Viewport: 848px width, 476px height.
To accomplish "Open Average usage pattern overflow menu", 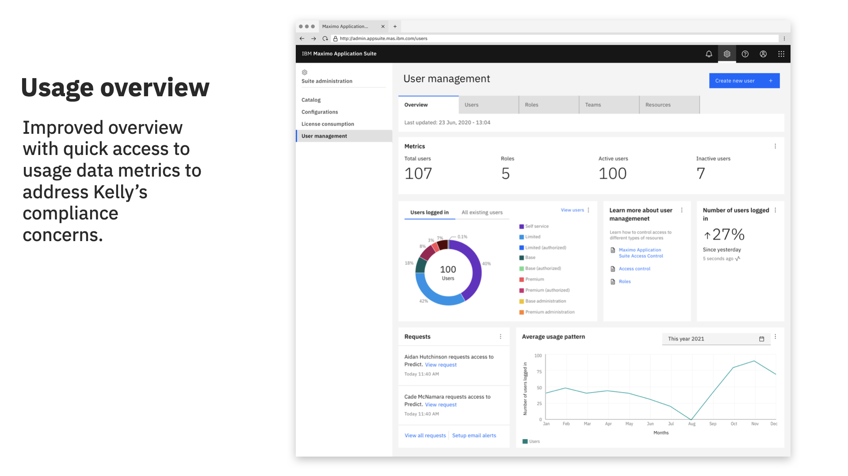I will tap(775, 336).
